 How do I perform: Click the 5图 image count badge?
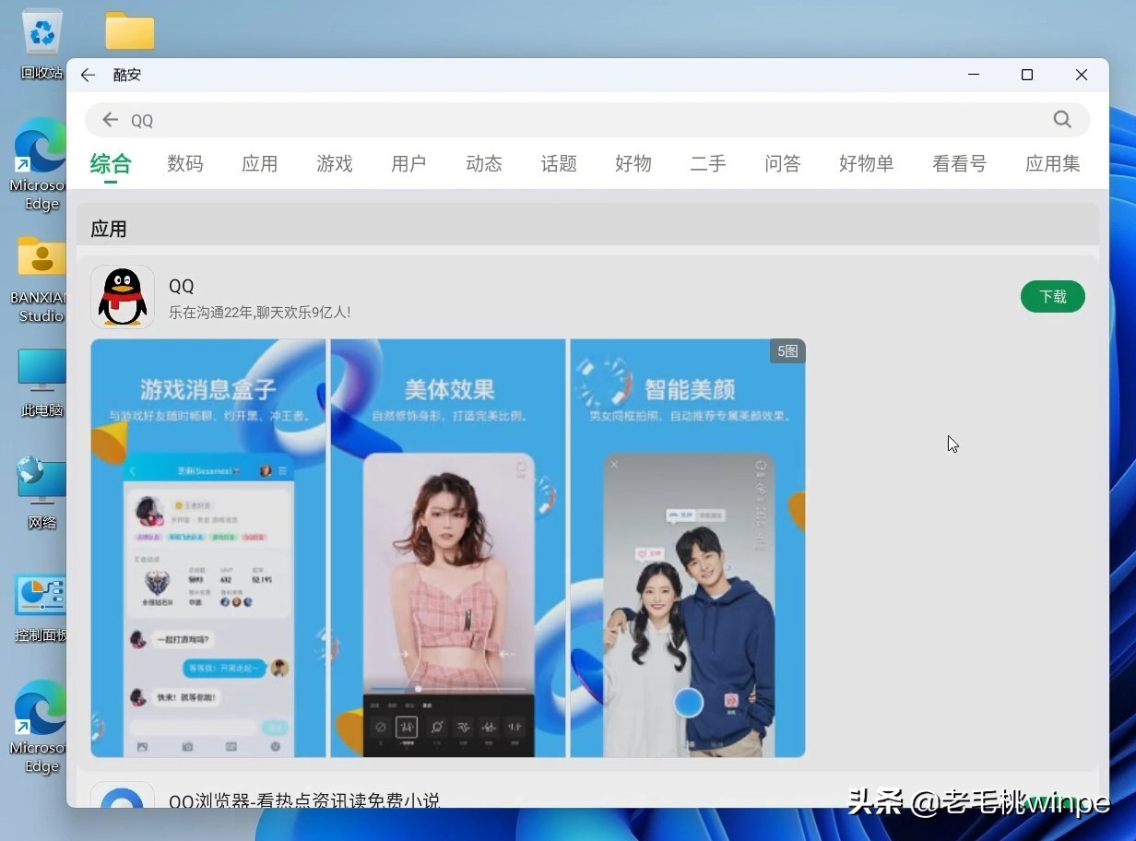(787, 351)
